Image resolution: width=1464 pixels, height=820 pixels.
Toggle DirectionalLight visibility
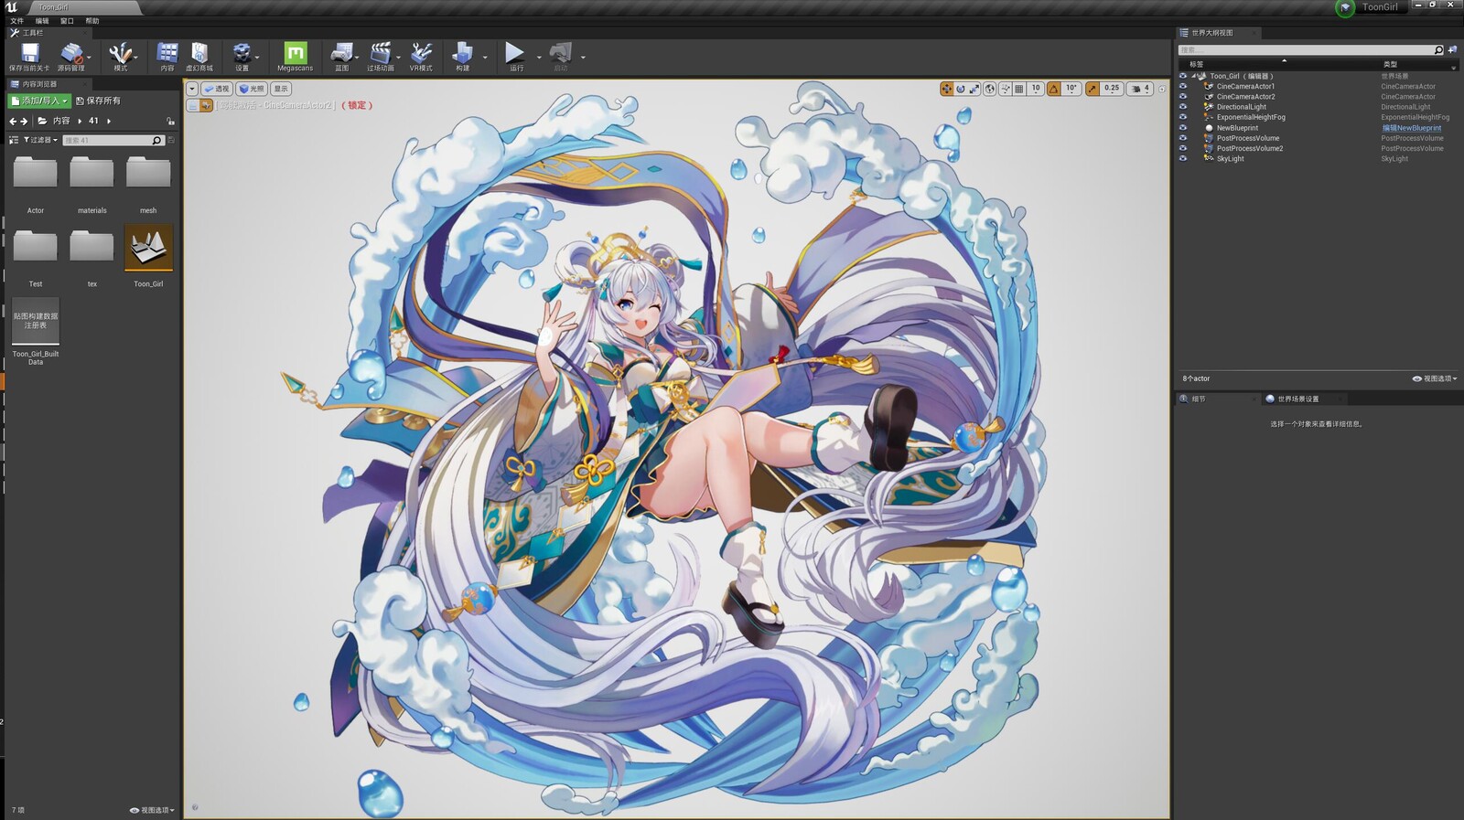click(1182, 107)
